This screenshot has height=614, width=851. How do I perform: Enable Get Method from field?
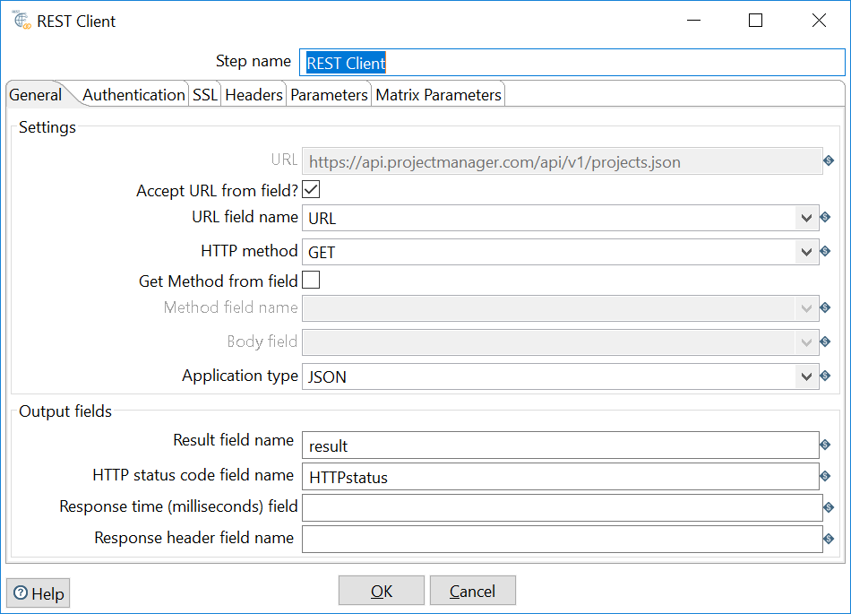(310, 281)
